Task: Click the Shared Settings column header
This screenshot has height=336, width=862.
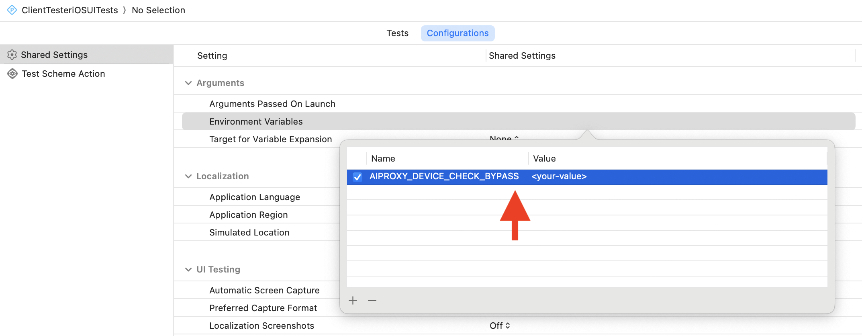Action: click(x=522, y=55)
